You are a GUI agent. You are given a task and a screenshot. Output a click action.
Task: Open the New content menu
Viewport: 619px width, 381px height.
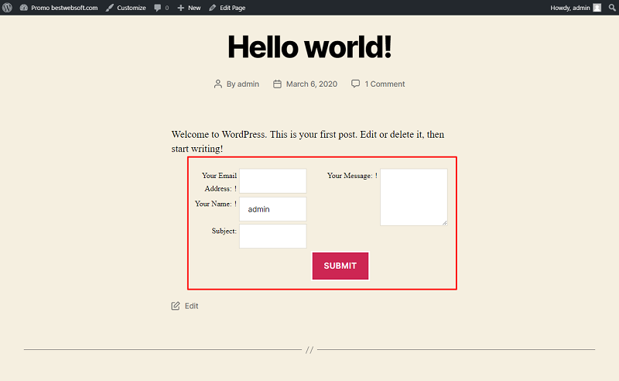[189, 8]
